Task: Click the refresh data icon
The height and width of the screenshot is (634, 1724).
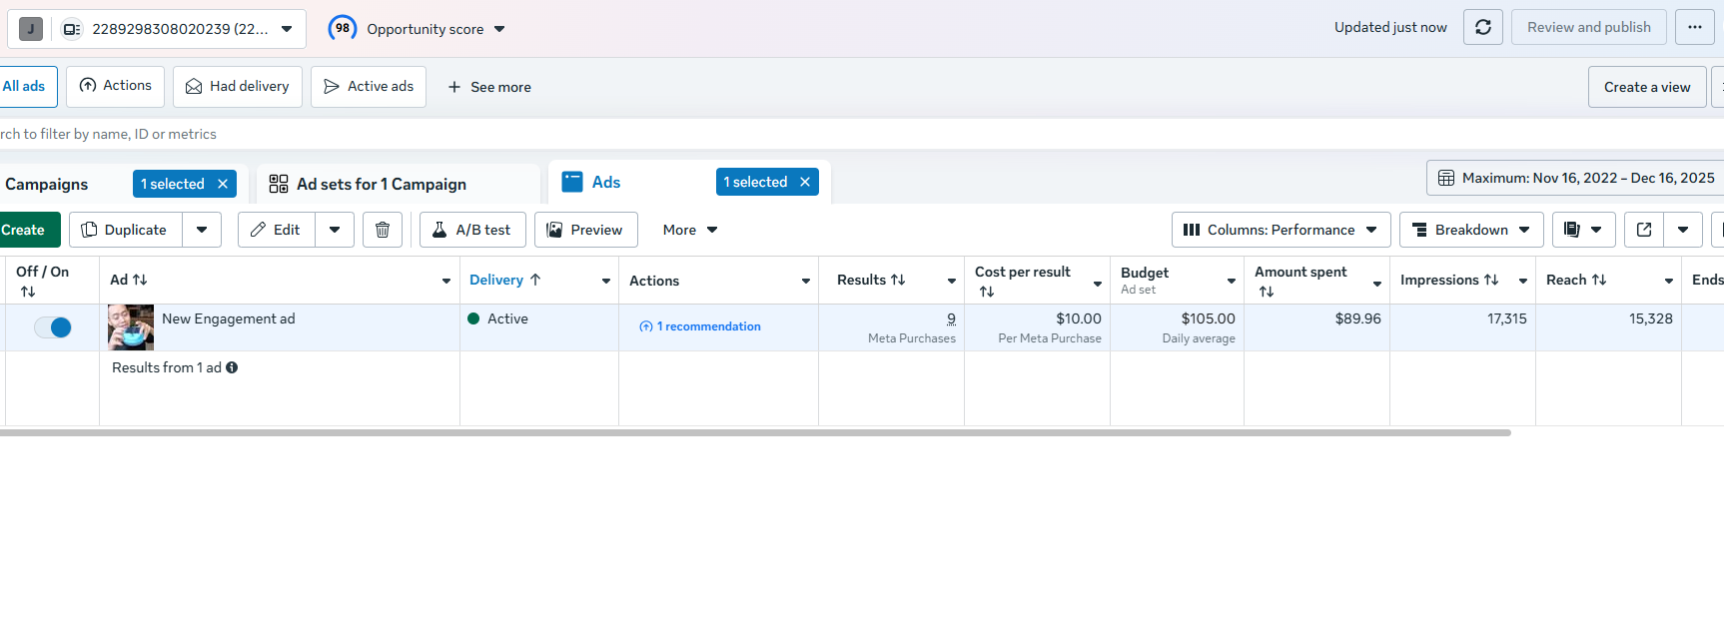Action: coord(1483,27)
